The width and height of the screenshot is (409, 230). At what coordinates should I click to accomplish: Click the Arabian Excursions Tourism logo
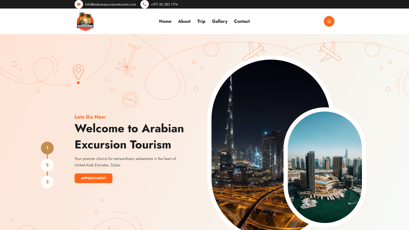coord(85,21)
